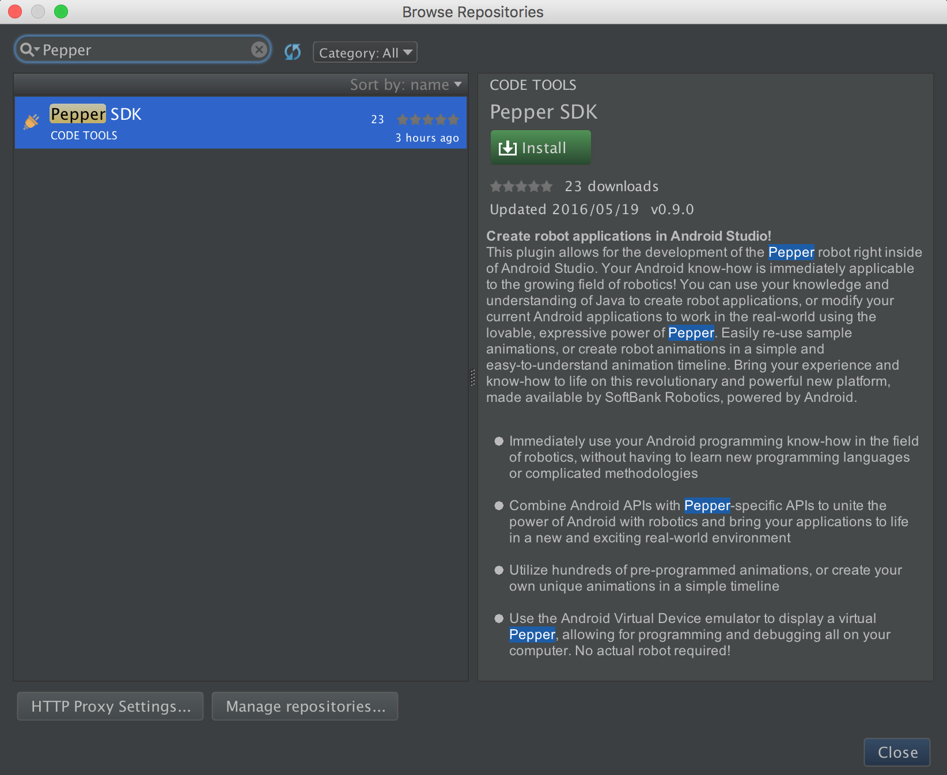This screenshot has height=775, width=947.
Task: Open Manage repositories dialog
Action: tap(305, 706)
